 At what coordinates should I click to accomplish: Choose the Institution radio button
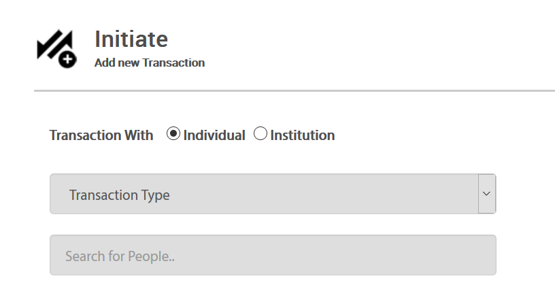(260, 134)
